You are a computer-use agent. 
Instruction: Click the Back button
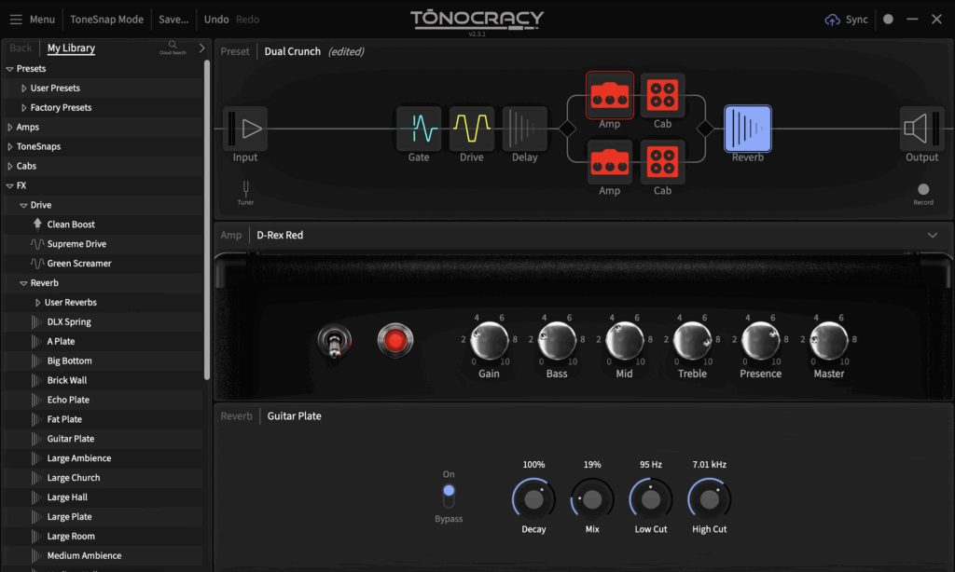pyautogui.click(x=21, y=48)
